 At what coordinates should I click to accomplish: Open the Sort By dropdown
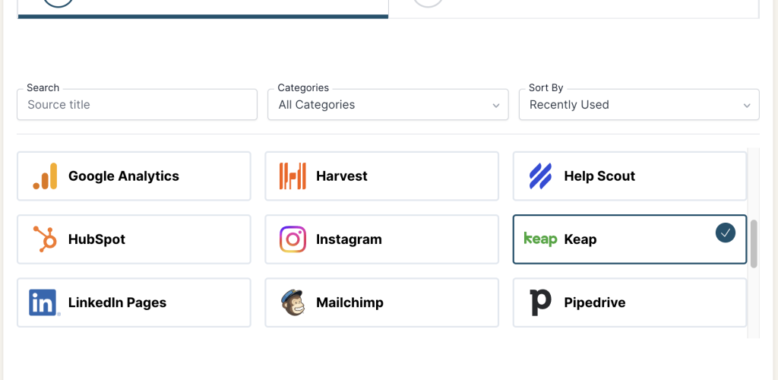[638, 105]
